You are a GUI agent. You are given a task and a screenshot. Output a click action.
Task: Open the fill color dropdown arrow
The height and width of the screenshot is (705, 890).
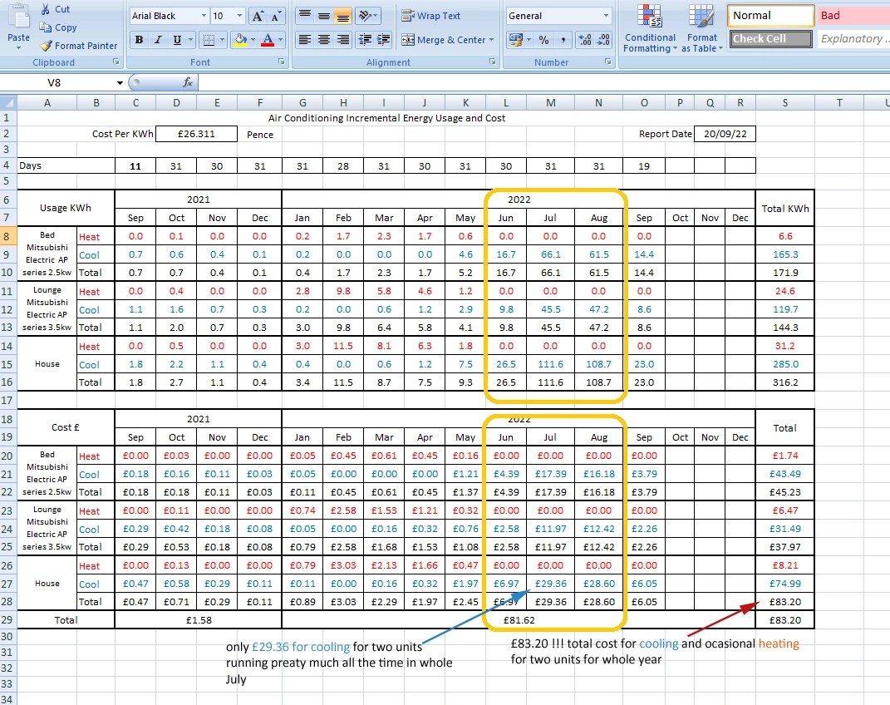coord(253,40)
